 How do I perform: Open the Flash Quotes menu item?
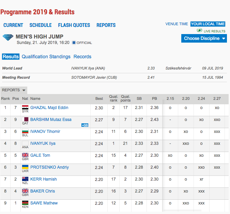[x=74, y=25]
